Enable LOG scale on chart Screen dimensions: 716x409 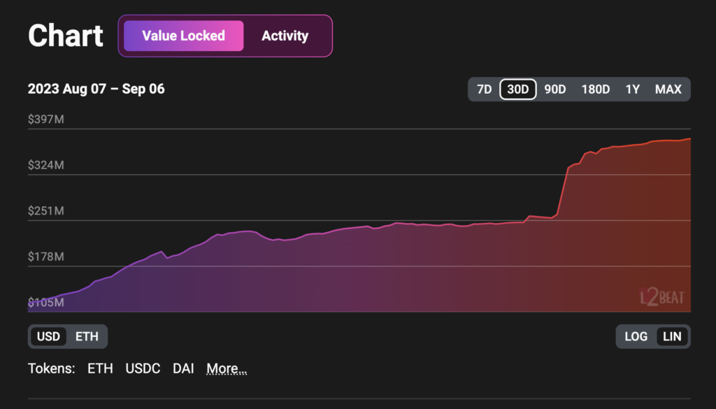pos(636,336)
